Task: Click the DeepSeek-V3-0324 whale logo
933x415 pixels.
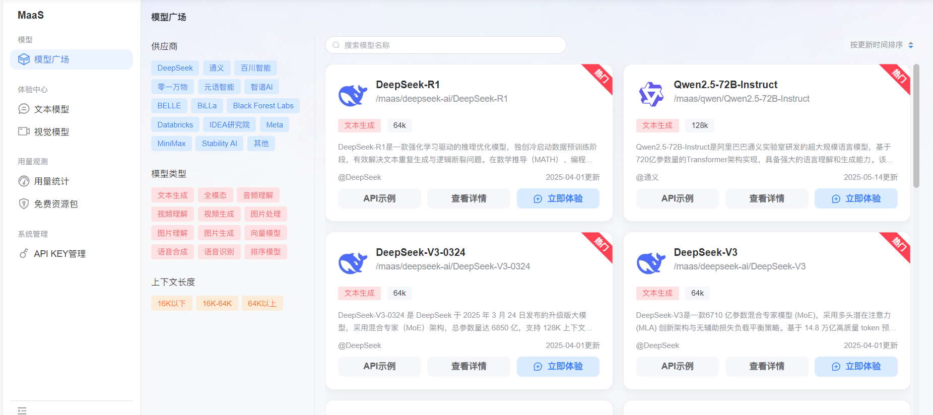Action: click(353, 262)
